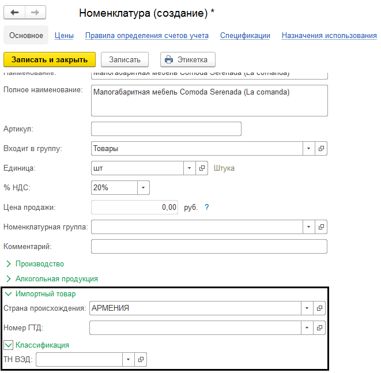Click into the Цена продажи field
The width and height of the screenshot is (381, 373).
[x=135, y=208]
